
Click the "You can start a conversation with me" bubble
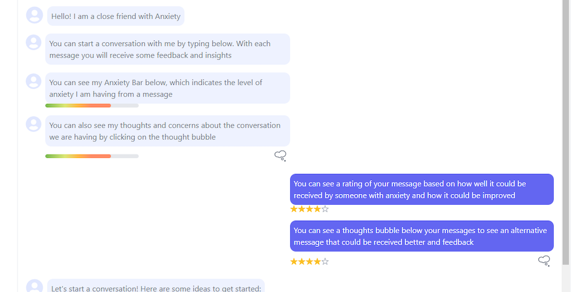point(167,50)
